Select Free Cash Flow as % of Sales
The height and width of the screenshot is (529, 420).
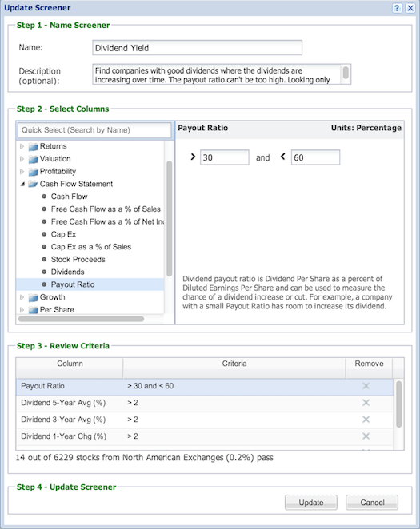point(106,209)
